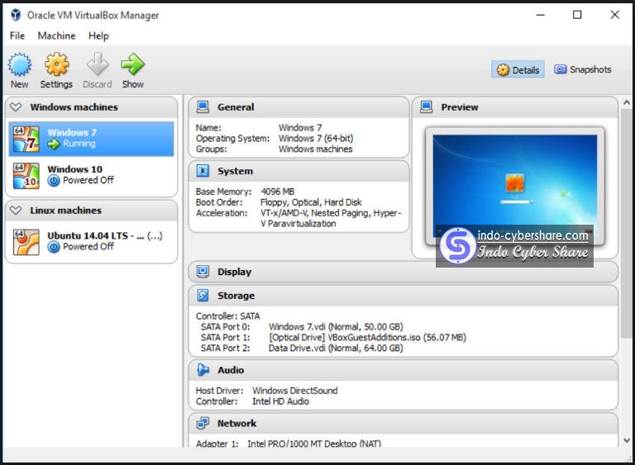Image resolution: width=635 pixels, height=465 pixels.
Task: Click the General section monitor icon
Action: (203, 107)
